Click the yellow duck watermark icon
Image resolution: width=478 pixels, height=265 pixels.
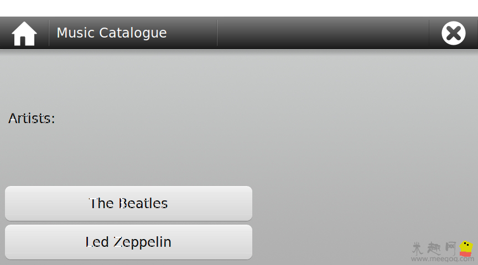point(466,248)
